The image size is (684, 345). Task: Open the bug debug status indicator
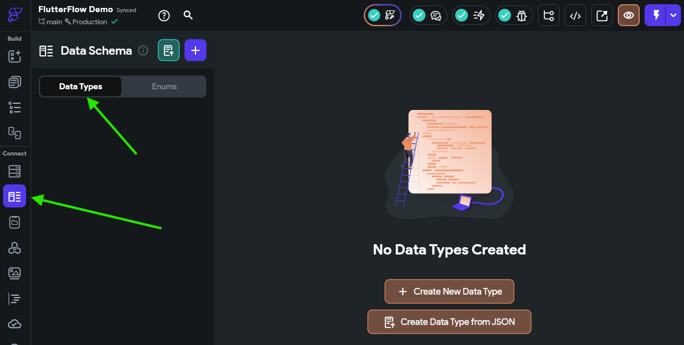514,15
